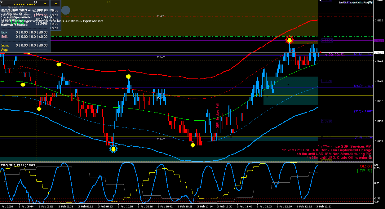Select the FR1^ resistance label

click(x=161, y=16)
